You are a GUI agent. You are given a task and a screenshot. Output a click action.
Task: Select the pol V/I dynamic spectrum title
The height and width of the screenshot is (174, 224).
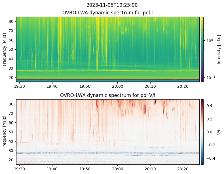(x=108, y=95)
